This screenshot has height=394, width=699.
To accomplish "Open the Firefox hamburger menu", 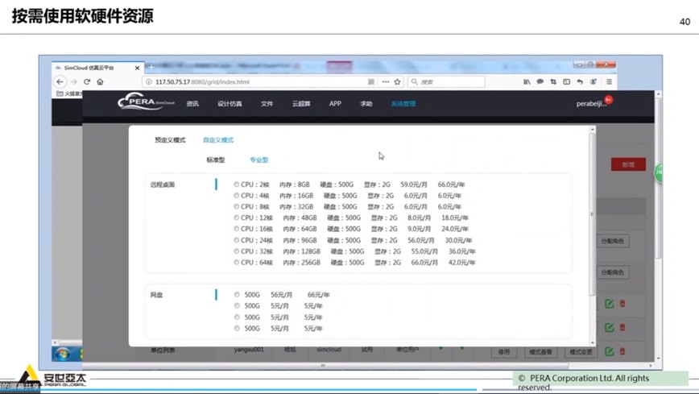I will point(609,82).
